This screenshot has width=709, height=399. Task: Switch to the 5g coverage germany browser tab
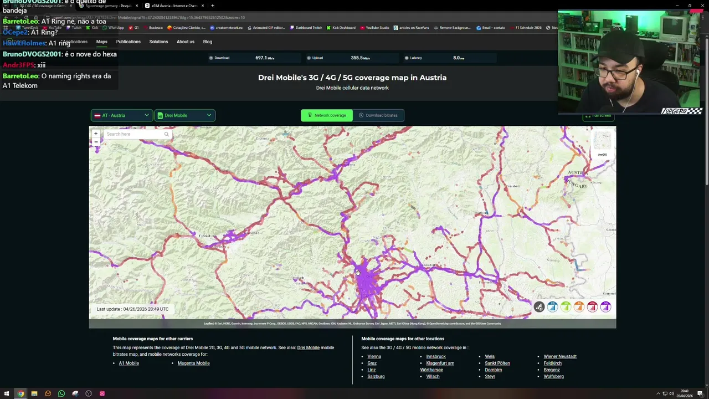pos(108,6)
